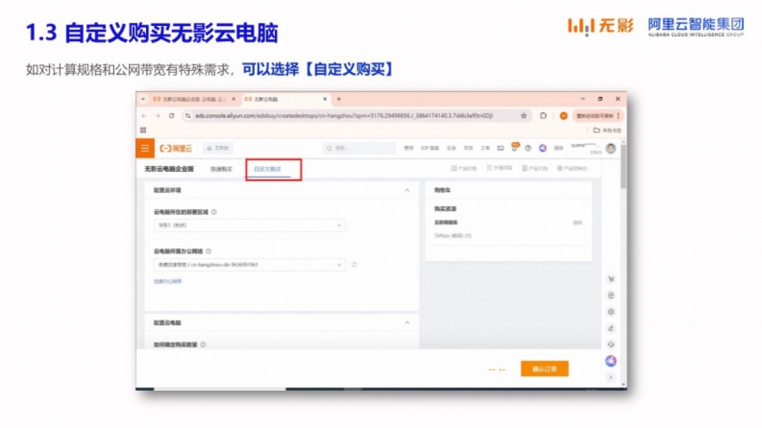Click the orange 确认订单 button
This screenshot has width=762, height=428.
545,368
